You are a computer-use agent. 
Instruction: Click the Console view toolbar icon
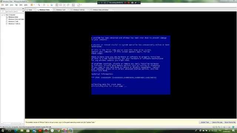[73, 5]
